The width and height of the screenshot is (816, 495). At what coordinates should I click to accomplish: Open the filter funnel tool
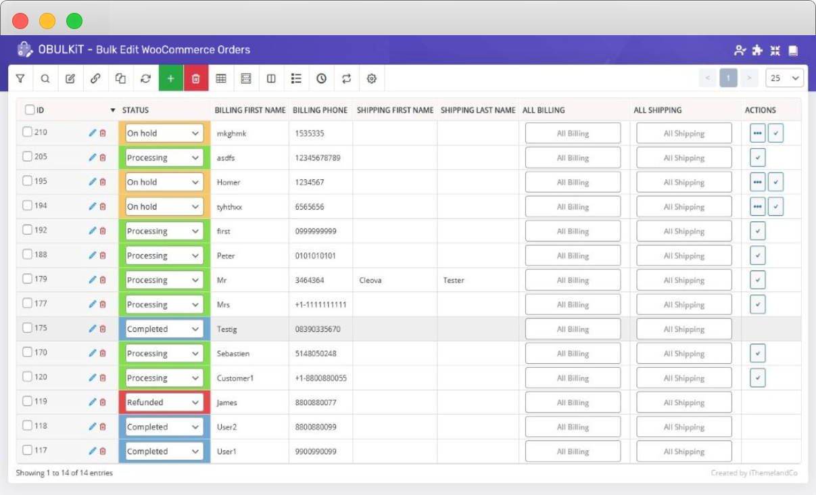point(20,78)
